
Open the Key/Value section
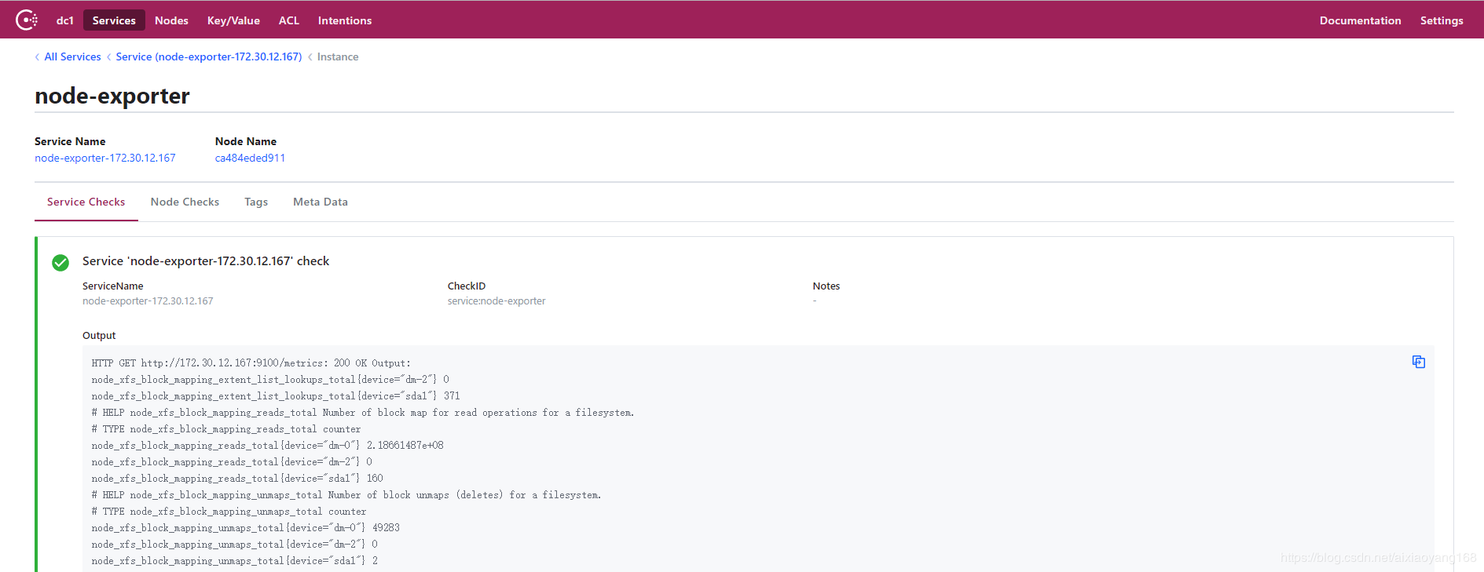tap(233, 20)
